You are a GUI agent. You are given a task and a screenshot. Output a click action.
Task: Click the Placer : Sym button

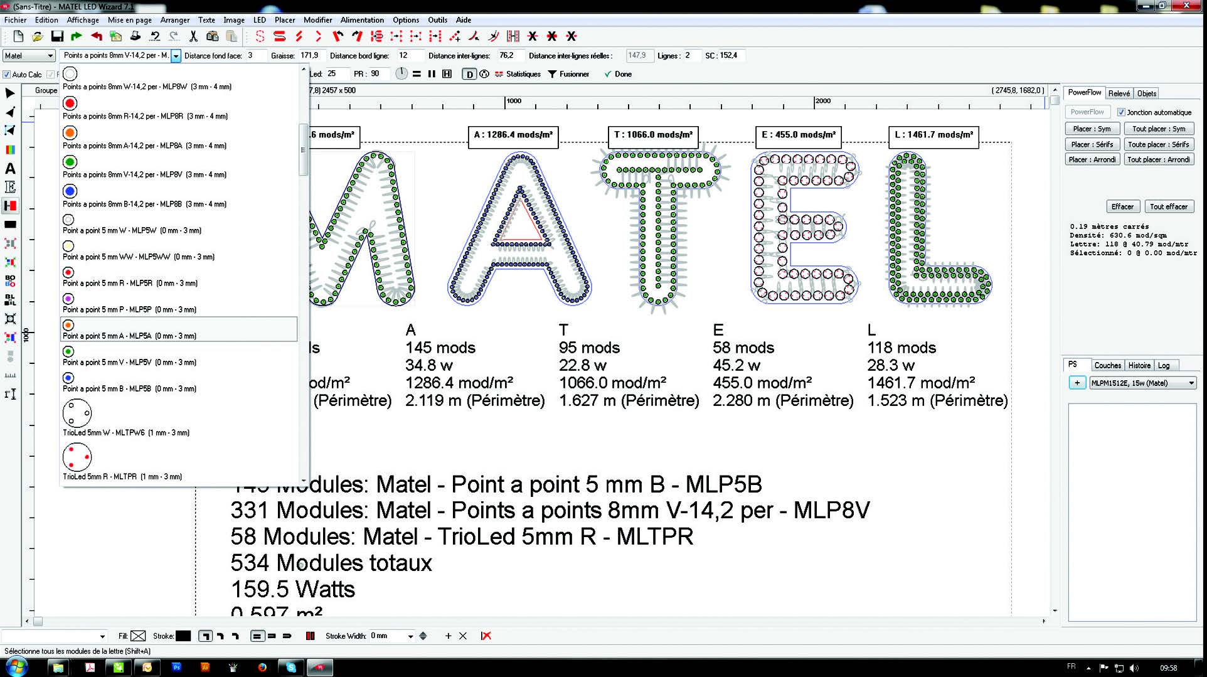pos(1091,129)
